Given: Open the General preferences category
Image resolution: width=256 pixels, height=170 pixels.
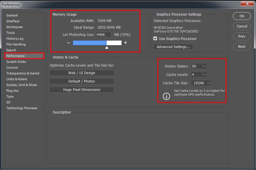Looking at the screenshot, I should point(12,15).
